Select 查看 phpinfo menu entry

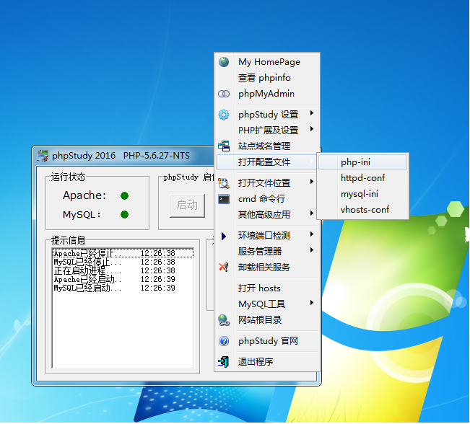tap(267, 78)
